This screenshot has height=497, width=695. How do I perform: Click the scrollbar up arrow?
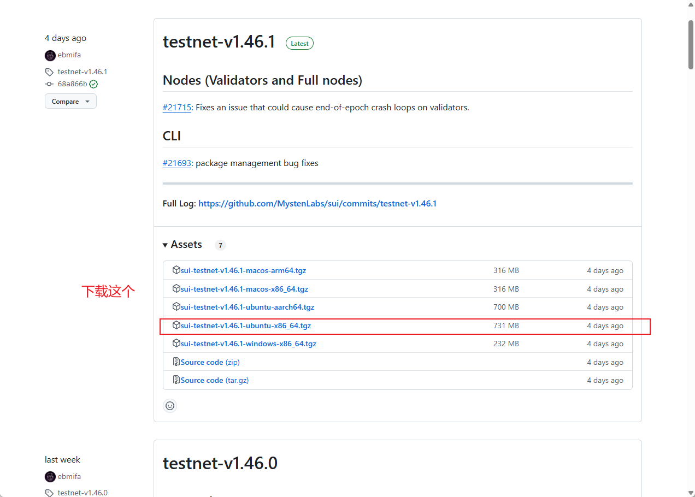point(691,5)
